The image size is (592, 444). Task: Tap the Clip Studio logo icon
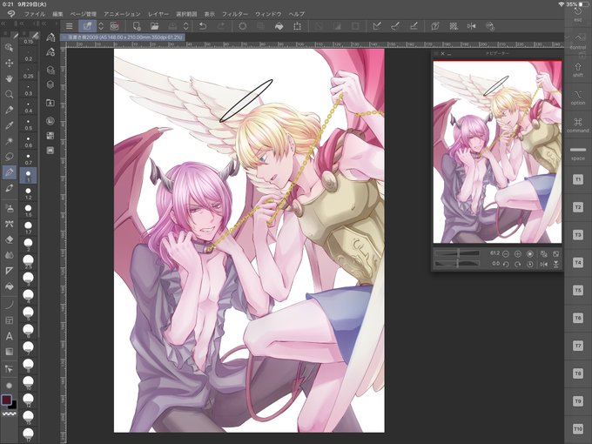pos(11,14)
